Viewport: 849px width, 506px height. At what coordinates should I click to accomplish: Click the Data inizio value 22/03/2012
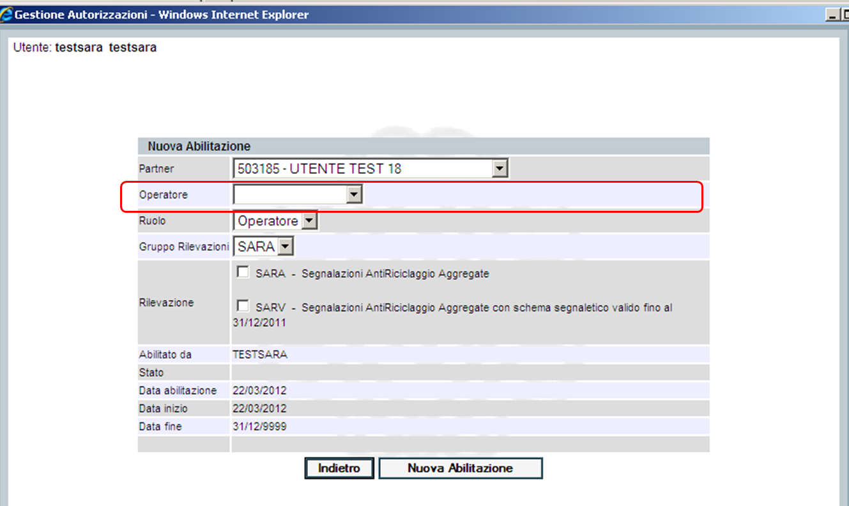tap(259, 408)
